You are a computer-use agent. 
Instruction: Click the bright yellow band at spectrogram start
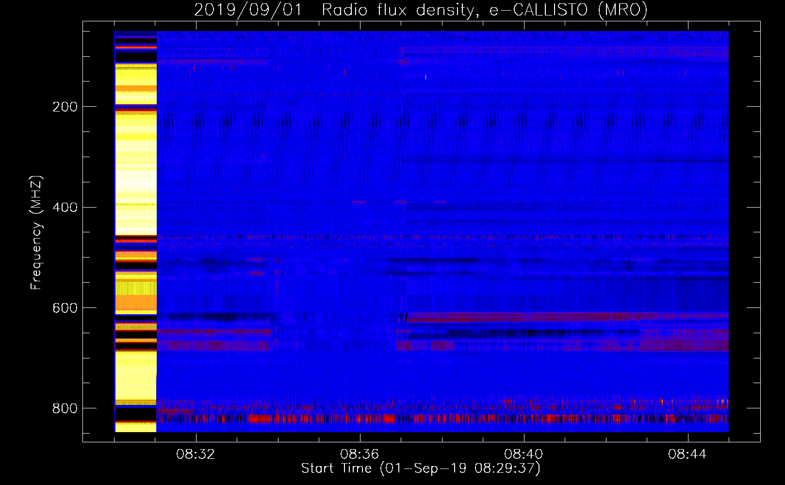tap(135, 232)
